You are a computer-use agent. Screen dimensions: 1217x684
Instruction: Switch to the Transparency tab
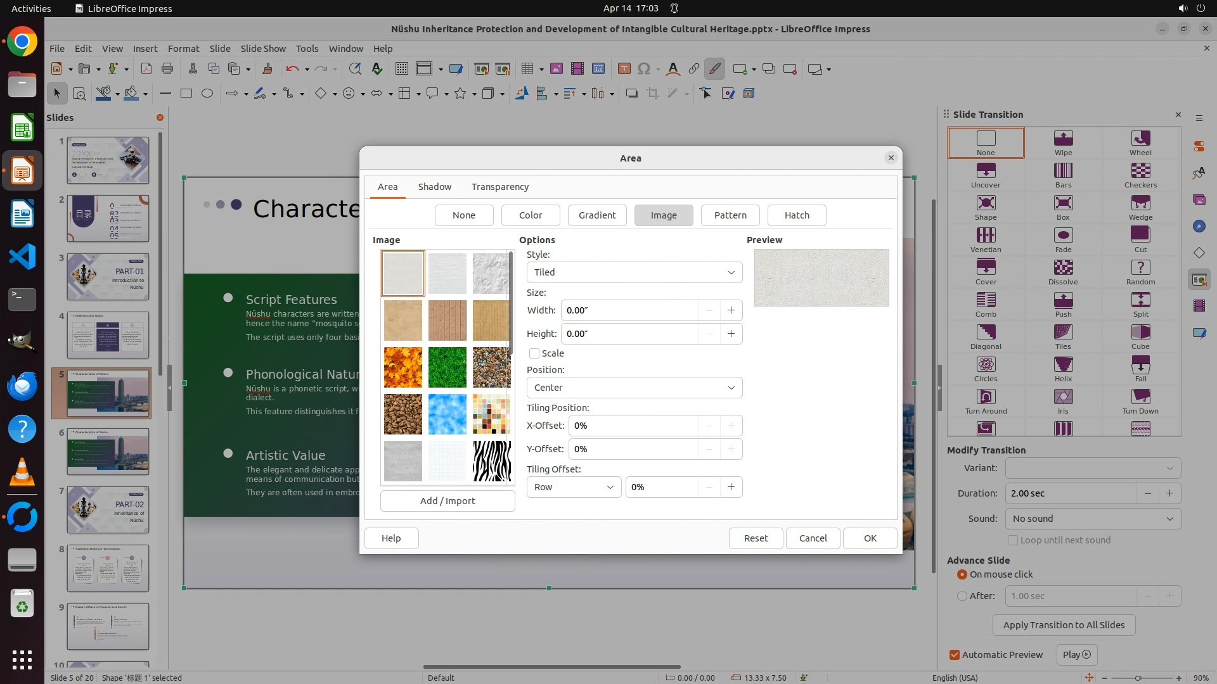pos(499,187)
